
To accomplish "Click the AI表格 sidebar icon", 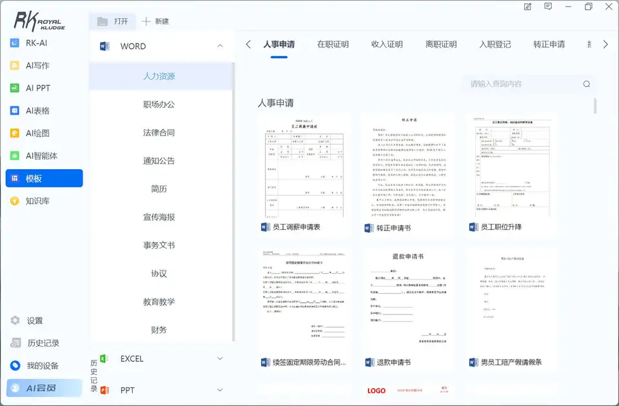I will (x=15, y=110).
